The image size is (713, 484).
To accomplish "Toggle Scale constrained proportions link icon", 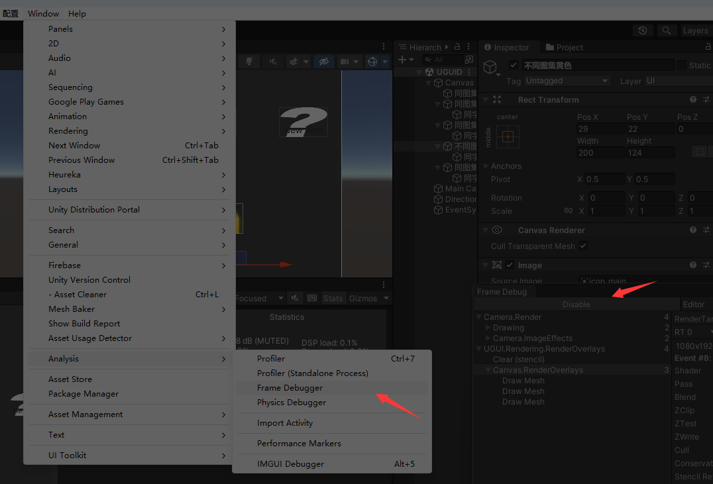I will [x=569, y=211].
